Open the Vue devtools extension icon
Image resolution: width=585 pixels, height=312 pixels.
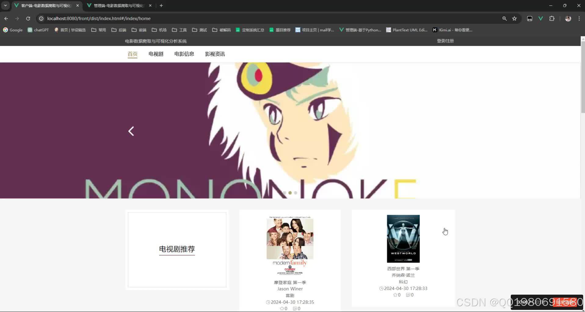tap(541, 19)
